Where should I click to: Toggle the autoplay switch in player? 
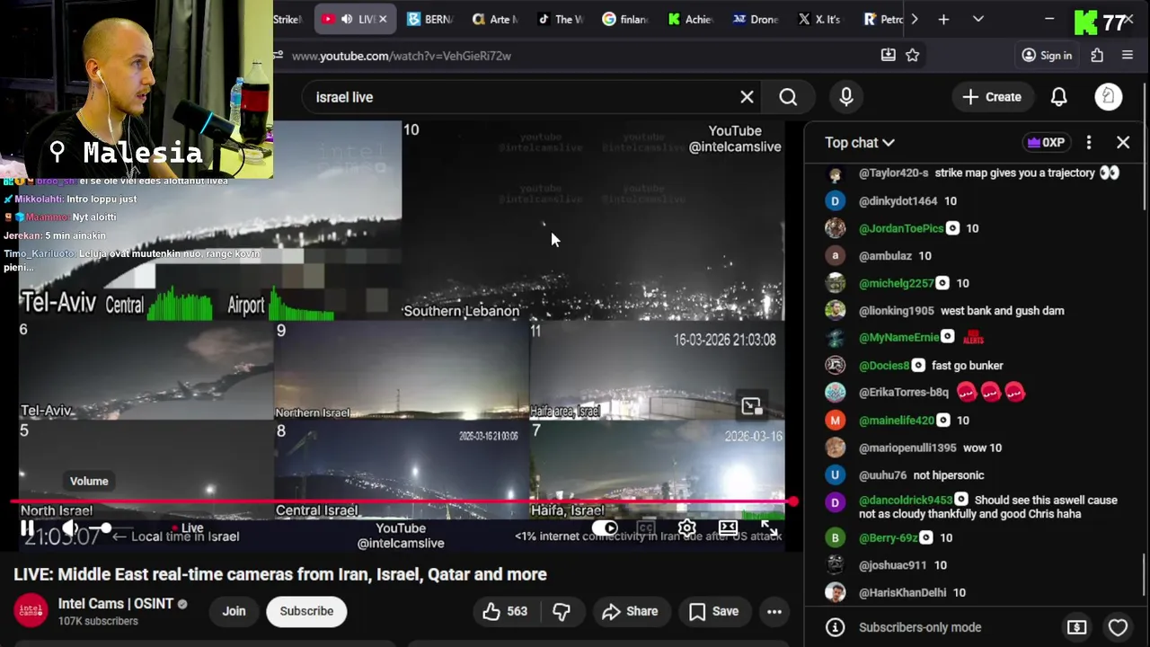(605, 528)
